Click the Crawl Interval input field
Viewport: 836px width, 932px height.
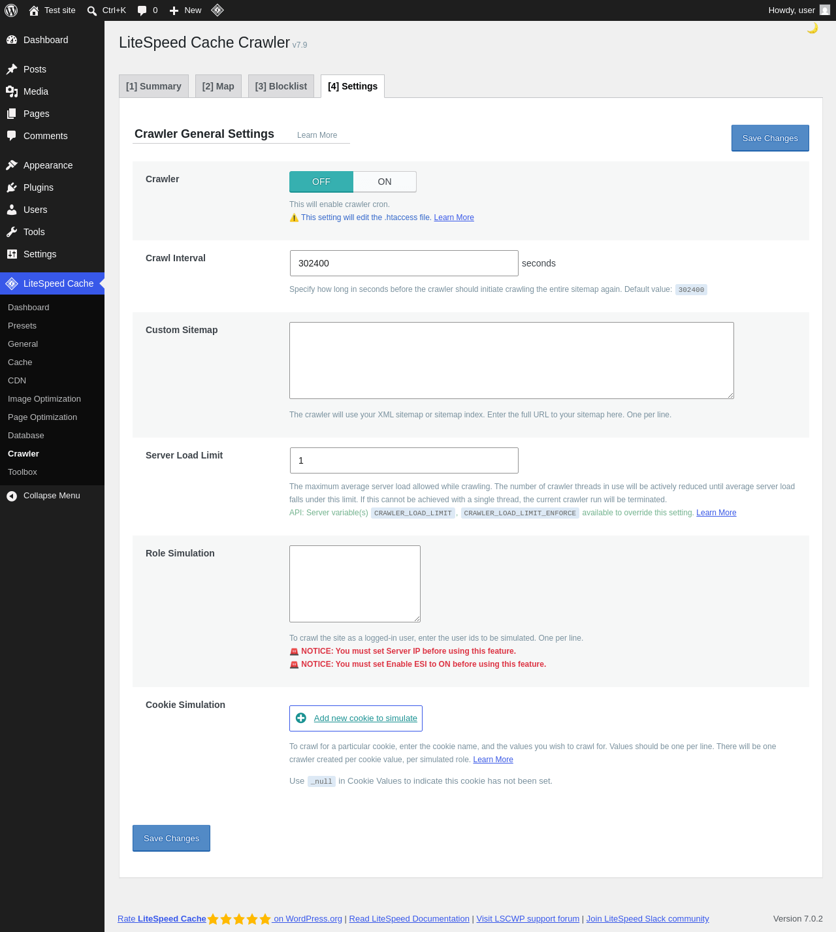click(404, 263)
